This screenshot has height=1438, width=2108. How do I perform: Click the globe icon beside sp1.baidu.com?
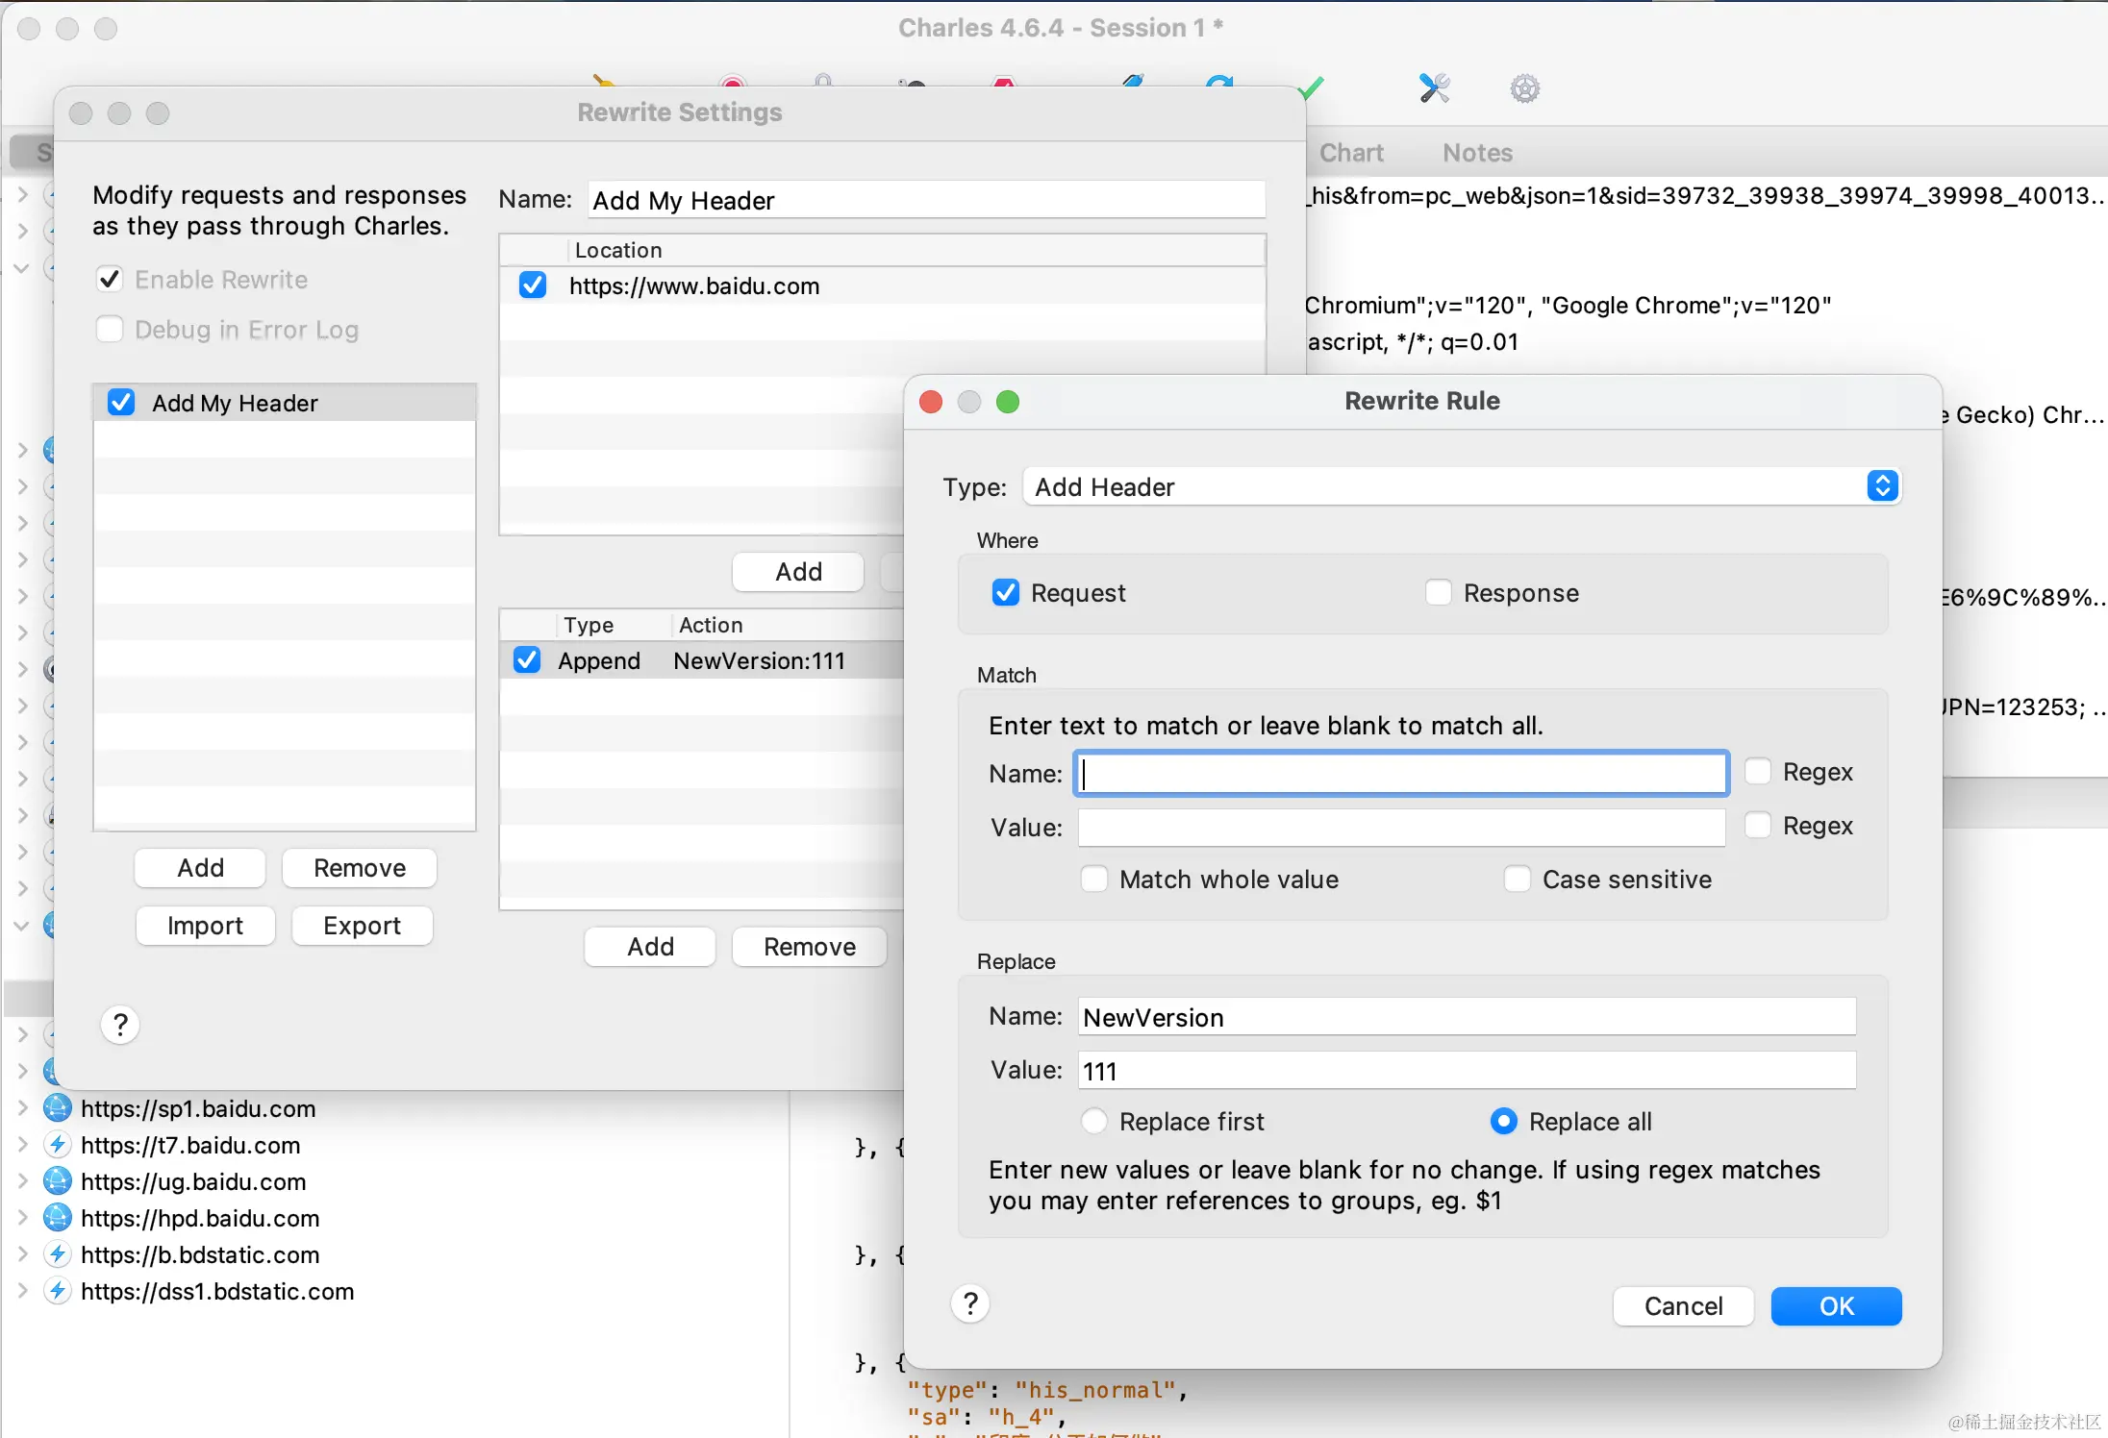[x=58, y=1108]
